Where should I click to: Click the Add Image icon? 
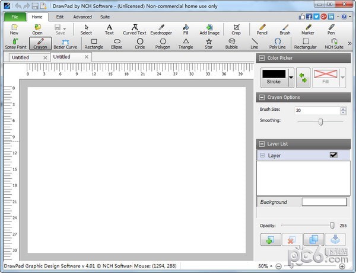209,29
